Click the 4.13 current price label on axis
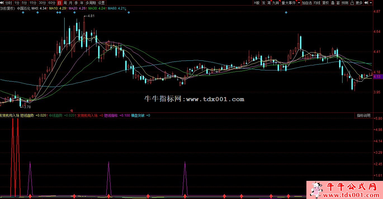This screenshot has height=199, width=383. click(377, 76)
